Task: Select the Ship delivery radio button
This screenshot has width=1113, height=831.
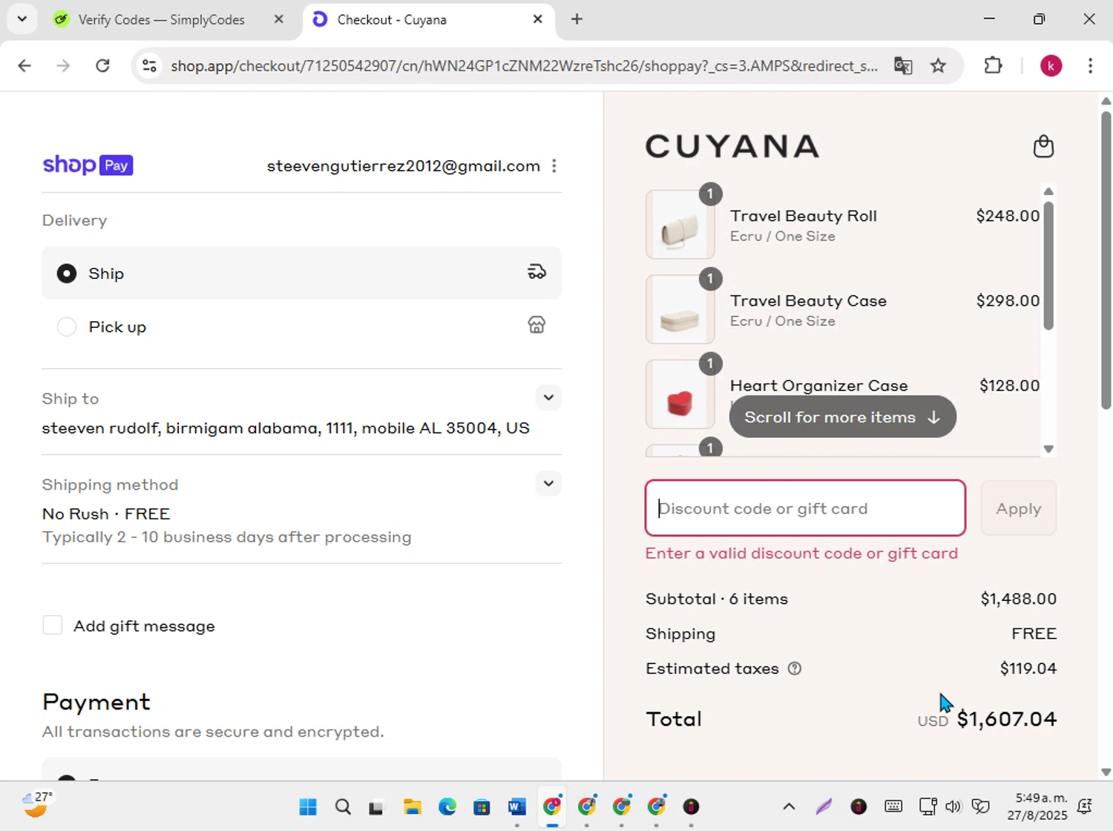Action: (x=67, y=274)
